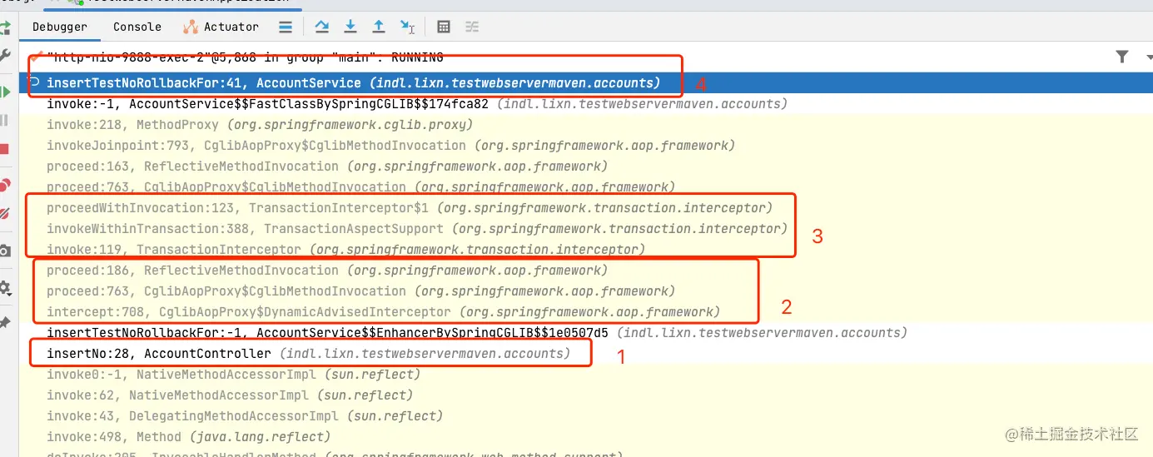
Task: Select frame invoke:-1, AccountService$$FastClassBySpringCGLIB
Action: 586,104
